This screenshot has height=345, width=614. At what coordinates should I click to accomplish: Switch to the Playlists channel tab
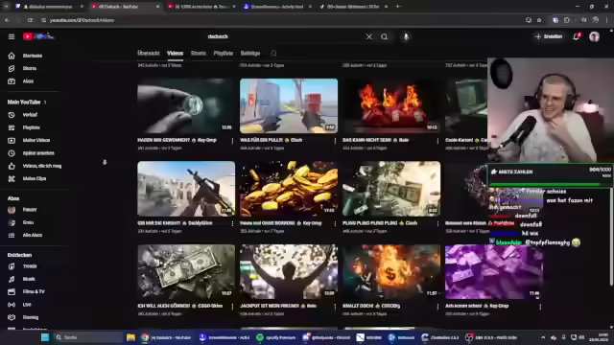tap(224, 54)
